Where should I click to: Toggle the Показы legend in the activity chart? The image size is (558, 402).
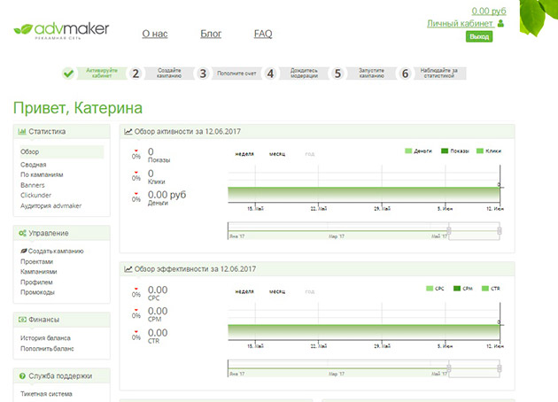pos(455,151)
